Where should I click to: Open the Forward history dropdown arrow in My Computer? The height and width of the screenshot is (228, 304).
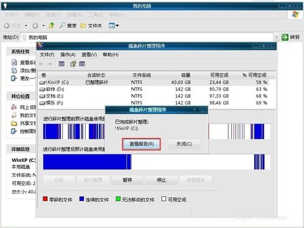click(x=43, y=26)
